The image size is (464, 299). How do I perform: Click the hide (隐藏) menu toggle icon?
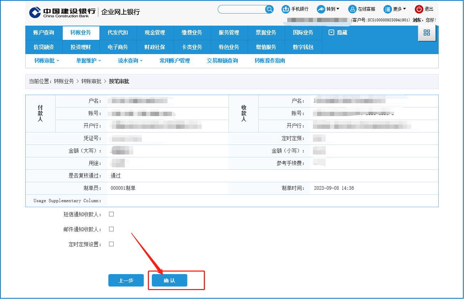[331, 33]
